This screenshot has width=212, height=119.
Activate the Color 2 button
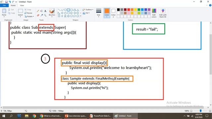(113, 13)
